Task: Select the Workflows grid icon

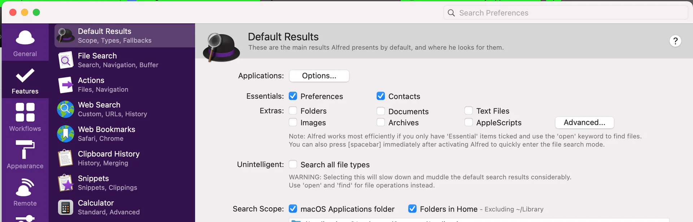Action: coord(25,112)
